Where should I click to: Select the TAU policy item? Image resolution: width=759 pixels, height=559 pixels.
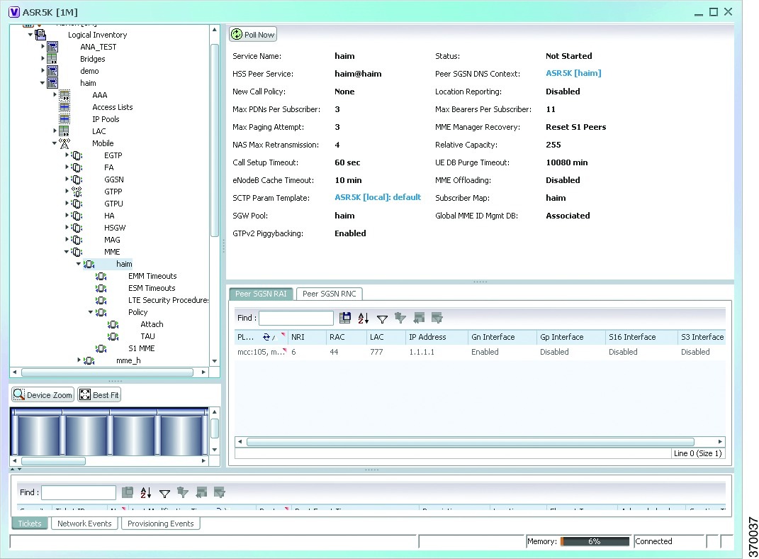147,337
